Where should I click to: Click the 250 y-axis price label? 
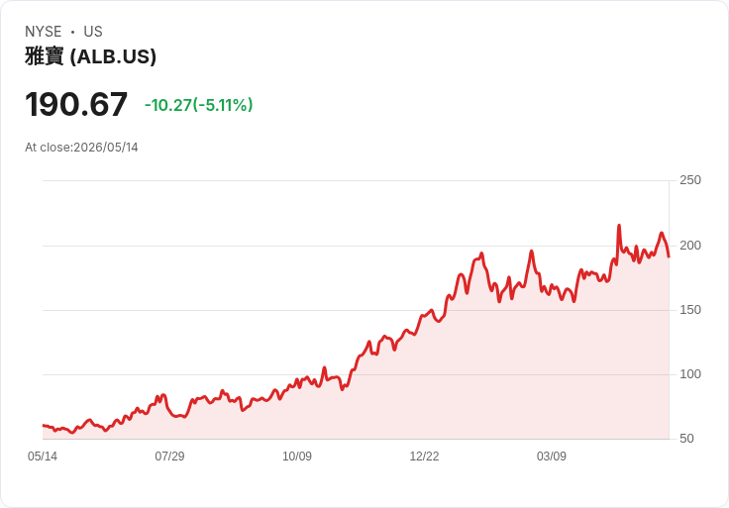[690, 180]
